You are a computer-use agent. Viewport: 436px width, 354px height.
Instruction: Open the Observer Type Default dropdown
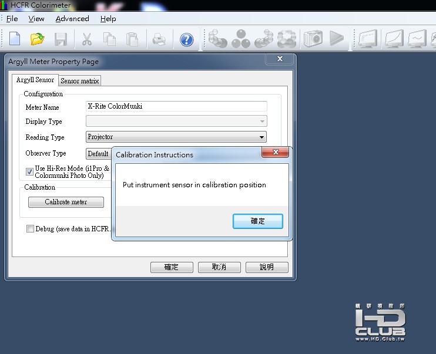tap(99, 154)
